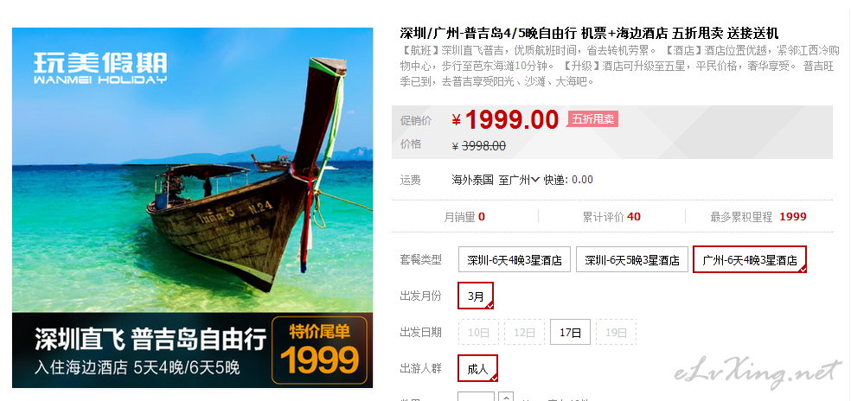Click the 特价尾单 1999 badge on banner

(320, 349)
